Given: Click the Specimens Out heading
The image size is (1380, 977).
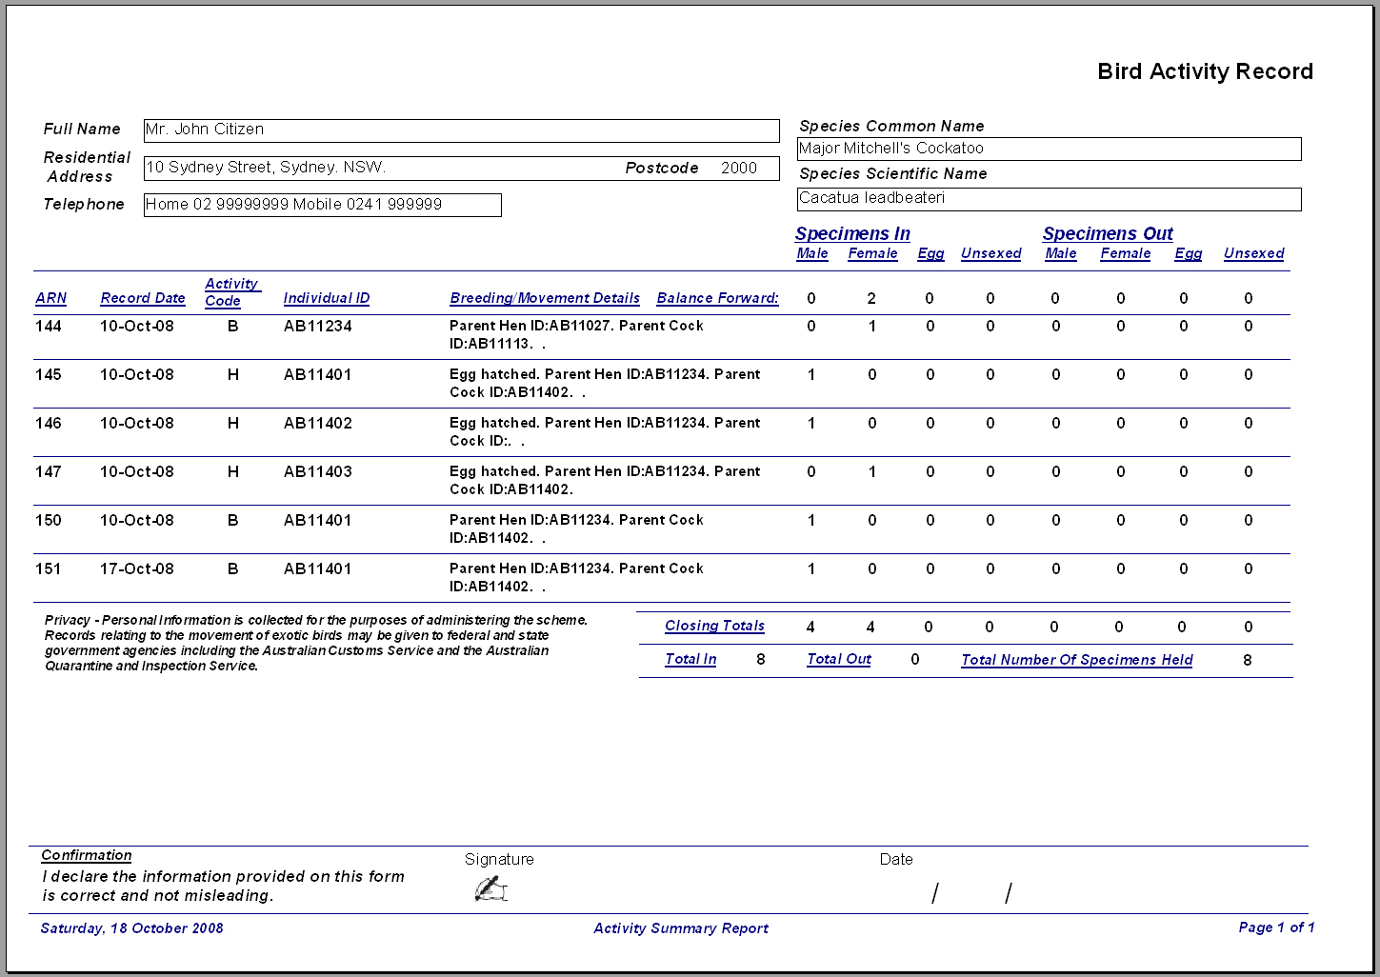Looking at the screenshot, I should 1108,233.
